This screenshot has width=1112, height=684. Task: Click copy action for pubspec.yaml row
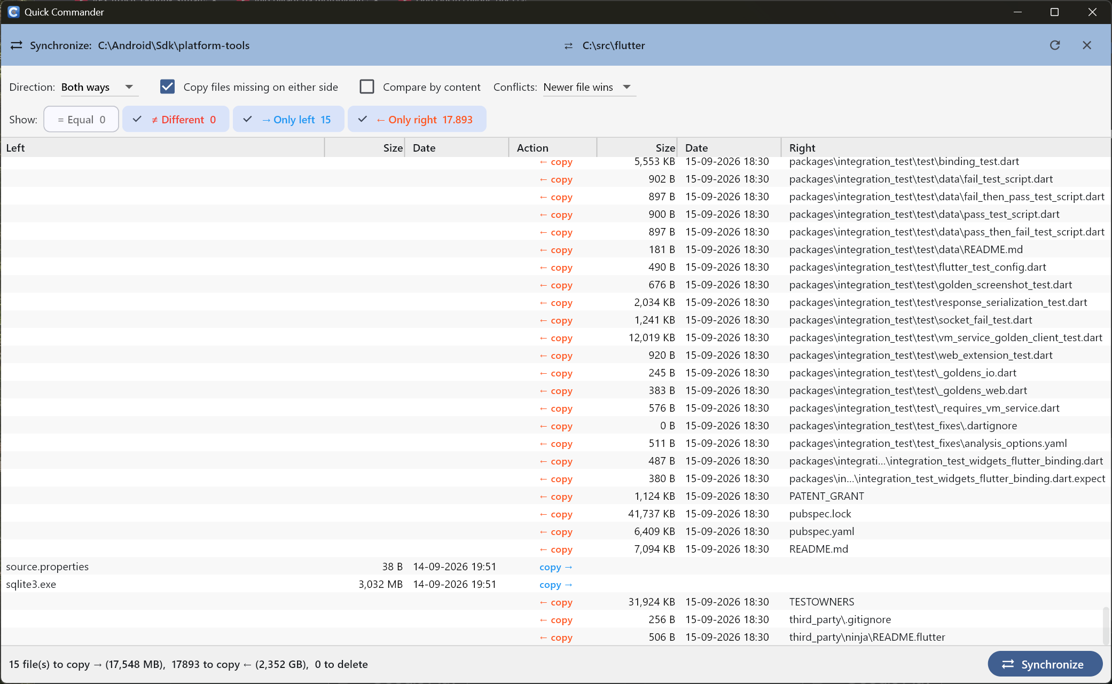pyautogui.click(x=555, y=532)
